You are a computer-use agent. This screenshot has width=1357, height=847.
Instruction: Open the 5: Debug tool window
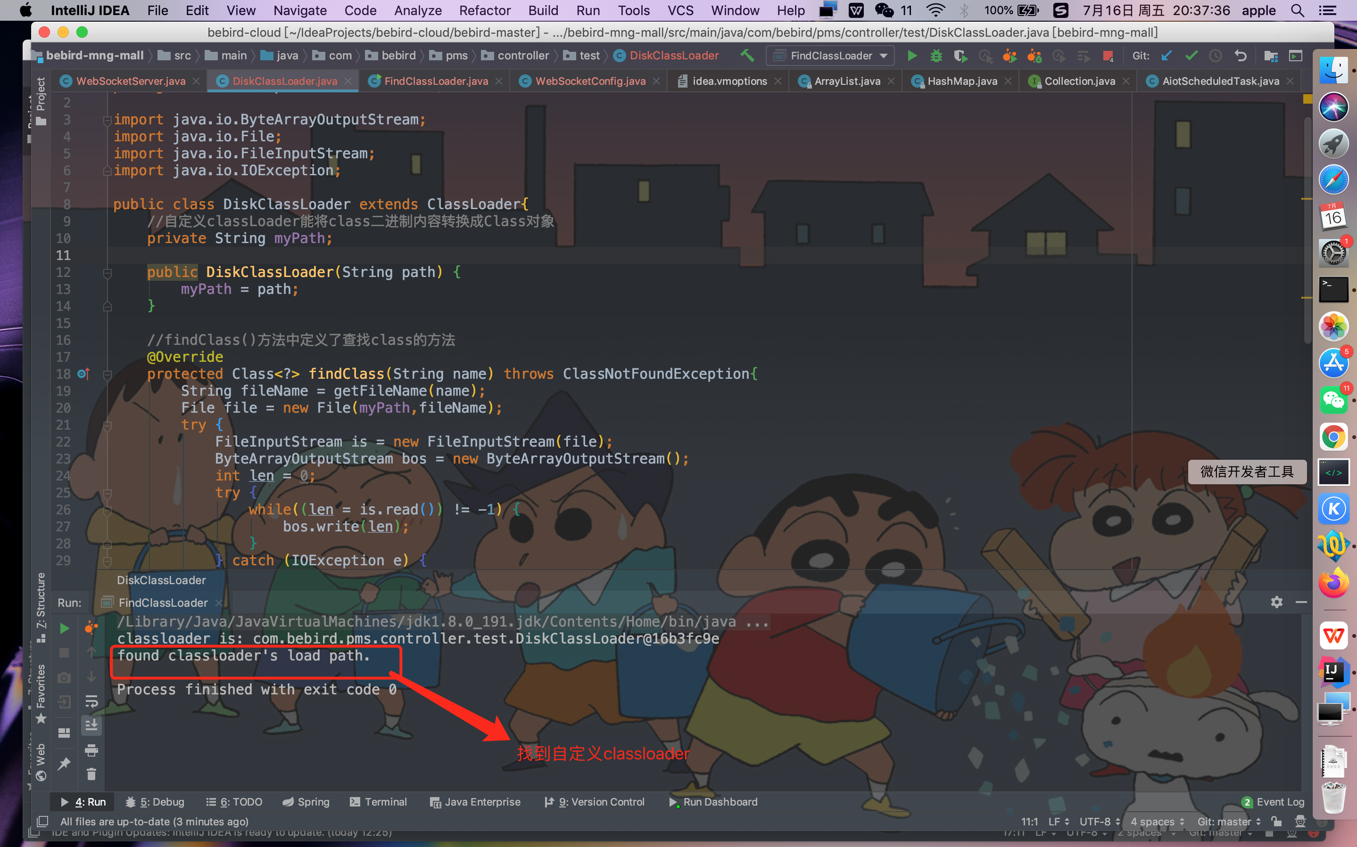155,802
